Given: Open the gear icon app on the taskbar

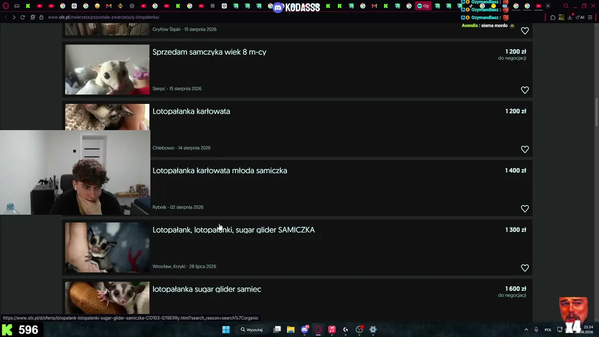Looking at the screenshot, I should [373, 330].
